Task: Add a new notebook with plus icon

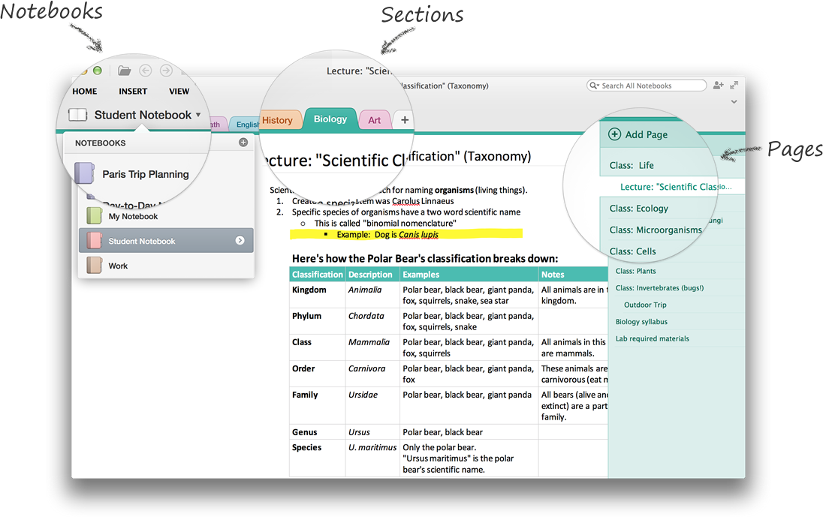Action: pos(243,143)
